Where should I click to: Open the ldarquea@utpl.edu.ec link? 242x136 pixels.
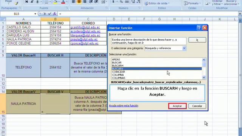coord(85,35)
